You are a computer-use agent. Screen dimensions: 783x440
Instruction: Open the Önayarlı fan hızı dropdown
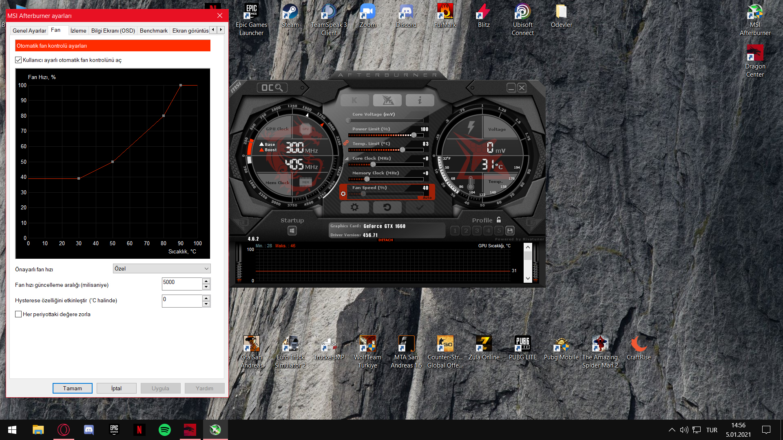point(161,268)
